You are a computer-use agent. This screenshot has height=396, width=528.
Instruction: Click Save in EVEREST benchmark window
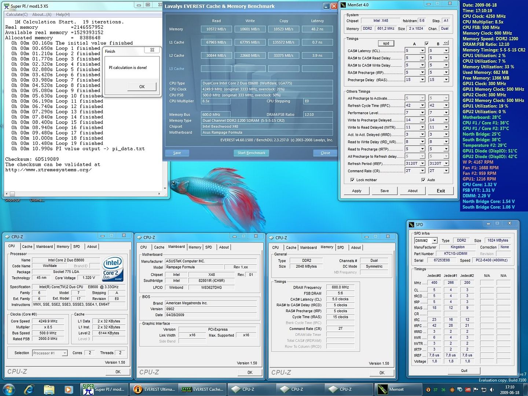(177, 153)
